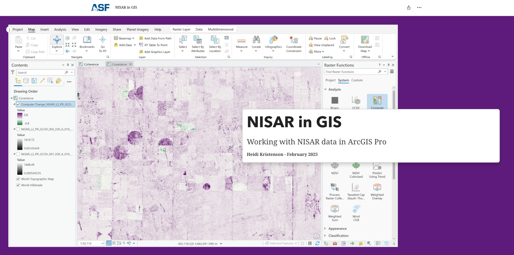The width and height of the screenshot is (514, 255).
Task: Choose Weighted Overlay function
Action: (377, 192)
